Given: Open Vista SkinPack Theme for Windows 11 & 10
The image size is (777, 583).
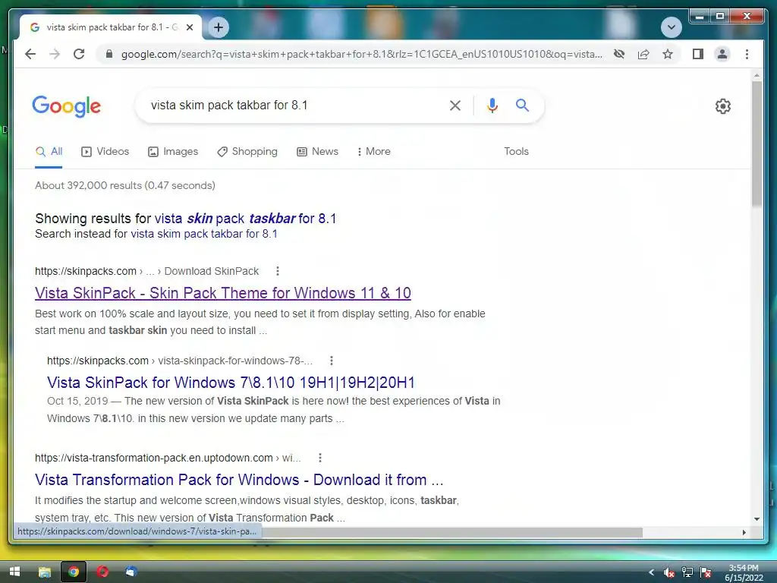Looking at the screenshot, I should pos(223,293).
